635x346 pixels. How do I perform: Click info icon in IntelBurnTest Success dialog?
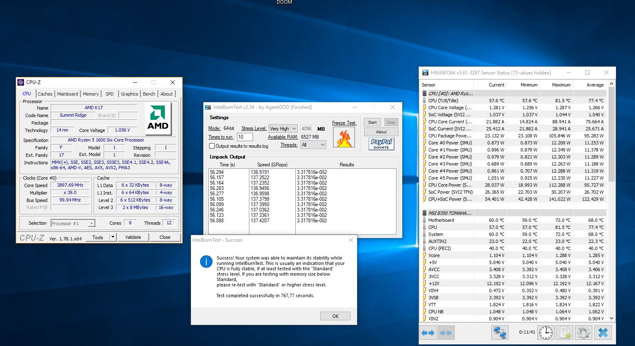click(x=206, y=262)
